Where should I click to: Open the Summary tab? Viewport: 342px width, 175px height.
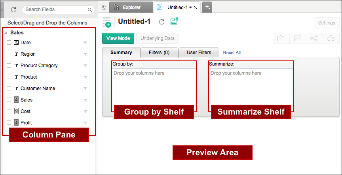(x=121, y=53)
